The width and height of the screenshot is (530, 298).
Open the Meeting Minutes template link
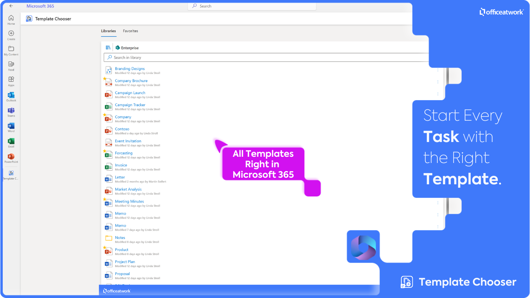(x=129, y=201)
